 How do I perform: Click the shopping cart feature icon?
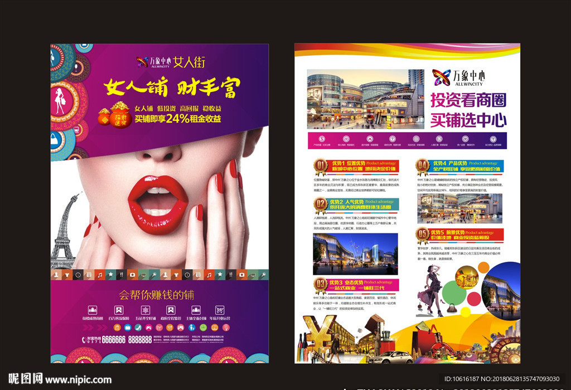click(x=220, y=310)
